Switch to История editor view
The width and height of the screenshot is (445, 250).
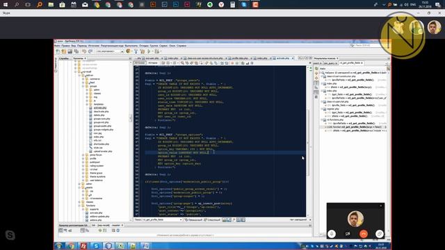click(x=153, y=63)
